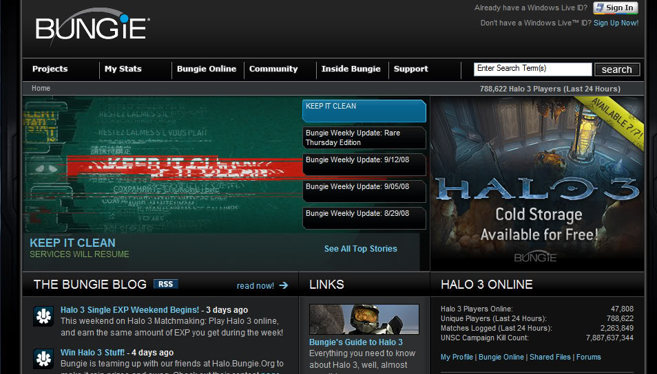Screen dimensions: 657x374
Task: Click the My Profile link
Action: coord(457,357)
